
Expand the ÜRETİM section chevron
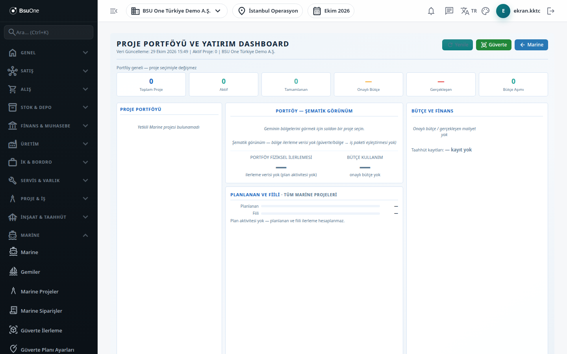[85, 144]
